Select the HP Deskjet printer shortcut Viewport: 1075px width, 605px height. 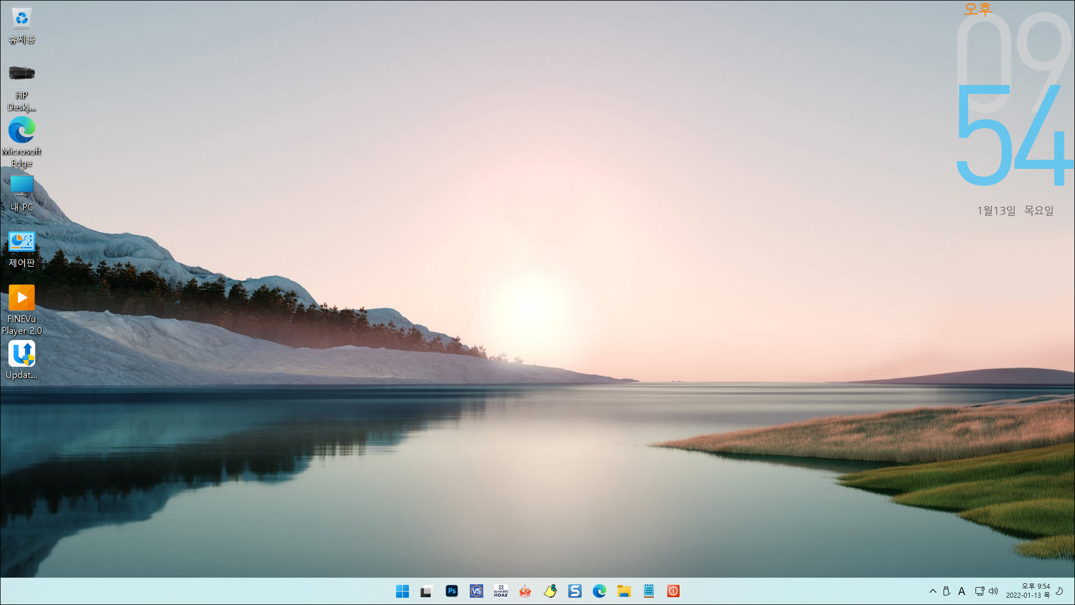(x=22, y=87)
